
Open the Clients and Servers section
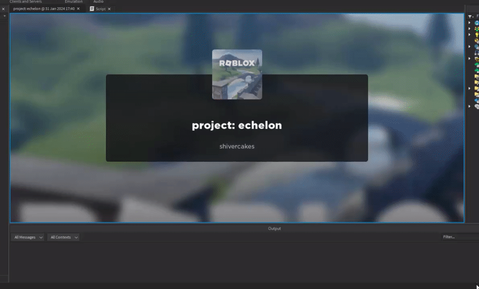(26, 1)
